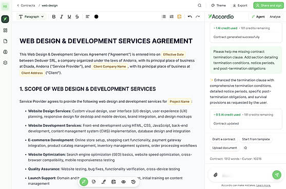Click green leaf icon in bottom floating toolbar

click(84, 182)
